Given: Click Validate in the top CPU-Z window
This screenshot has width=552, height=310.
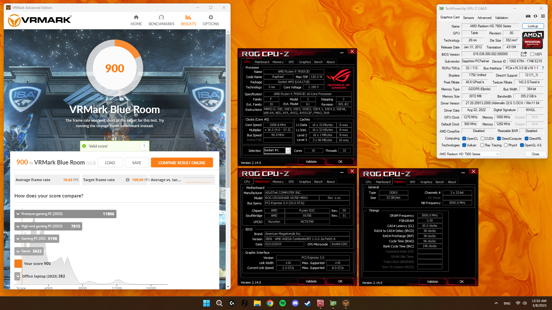Looking at the screenshot, I should (x=311, y=162).
